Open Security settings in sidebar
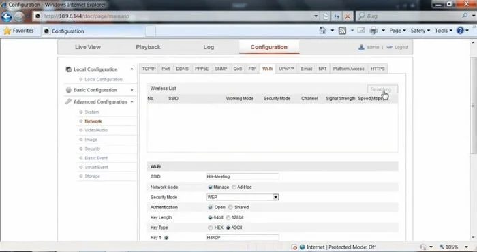477x252 pixels. pyautogui.click(x=93, y=148)
